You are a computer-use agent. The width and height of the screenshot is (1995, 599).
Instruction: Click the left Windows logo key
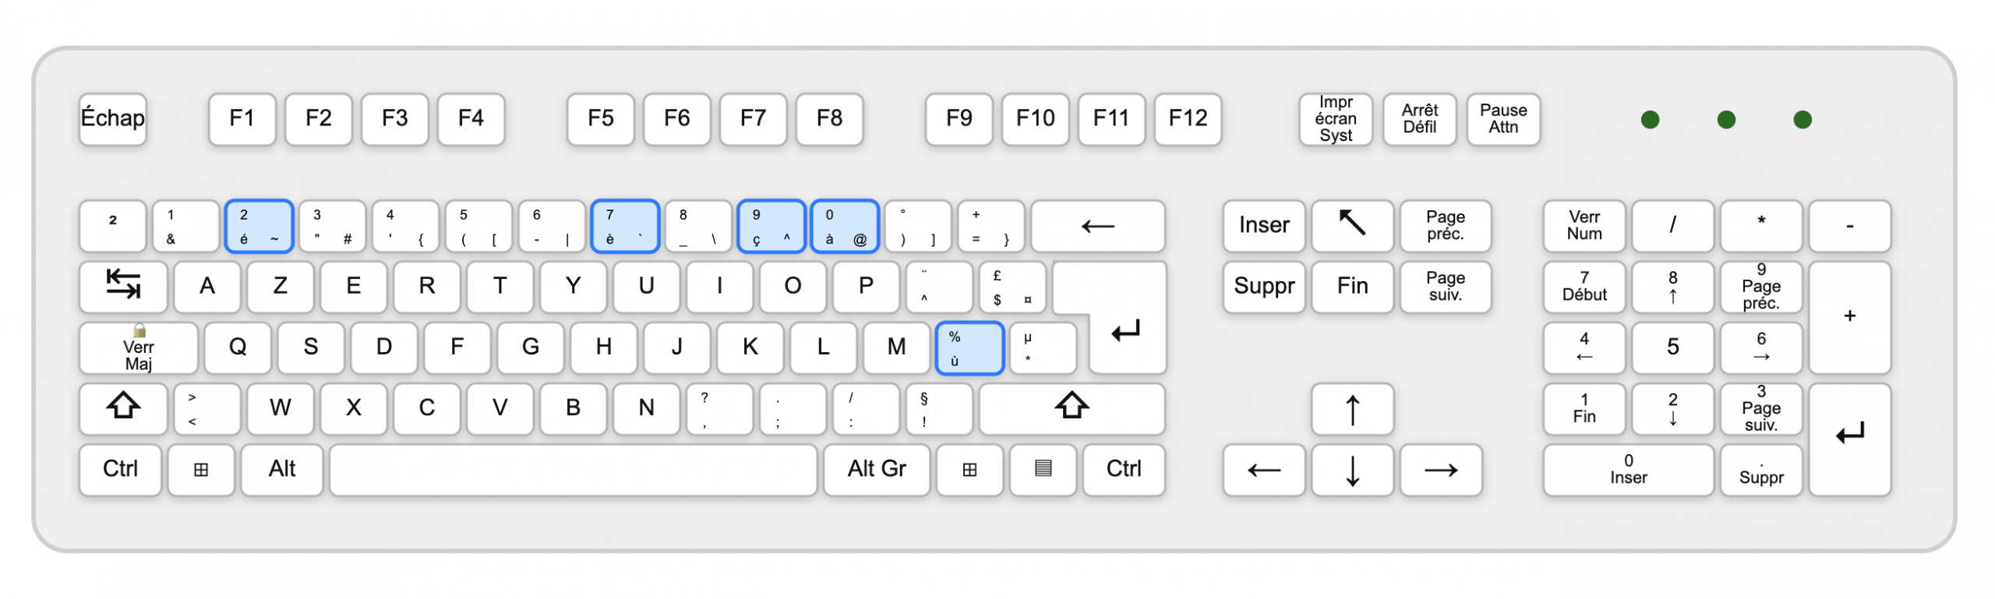(x=201, y=469)
